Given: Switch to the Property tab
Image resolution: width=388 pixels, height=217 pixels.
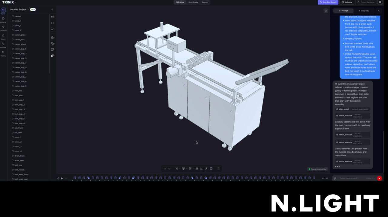Looking at the screenshot, I should pyautogui.click(x=364, y=11).
